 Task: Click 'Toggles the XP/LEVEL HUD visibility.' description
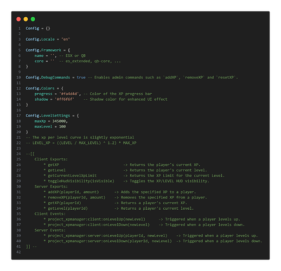point(169,181)
